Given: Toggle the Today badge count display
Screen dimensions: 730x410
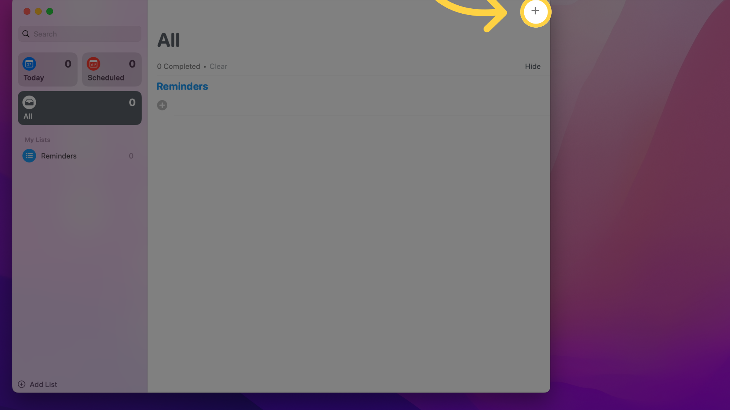Looking at the screenshot, I should 68,64.
